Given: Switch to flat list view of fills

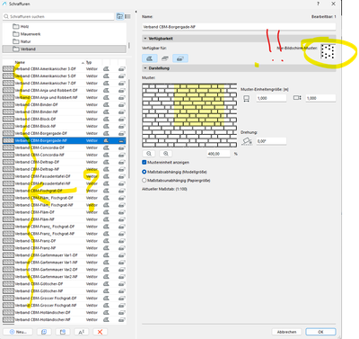Looking at the screenshot, I should tap(127, 16).
